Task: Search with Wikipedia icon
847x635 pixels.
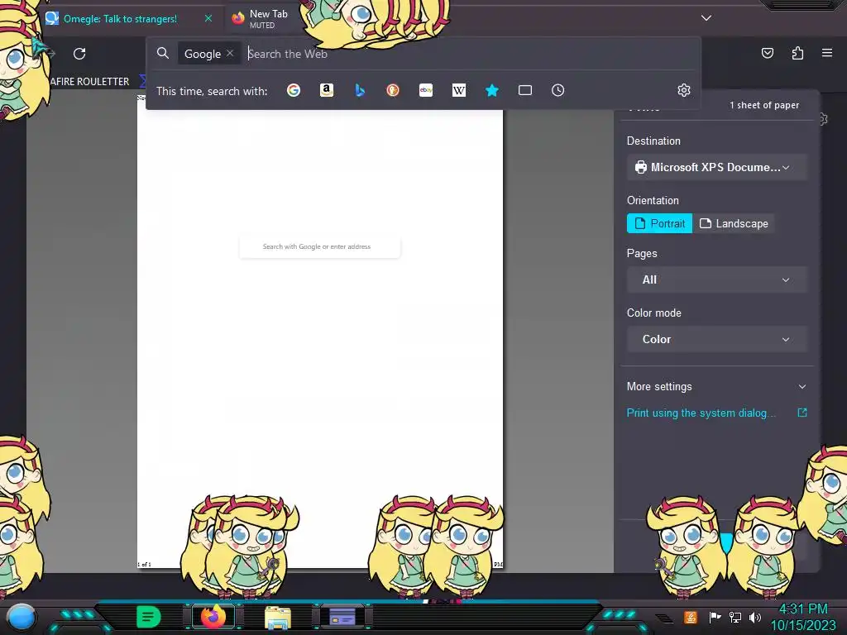Action: pos(458,90)
